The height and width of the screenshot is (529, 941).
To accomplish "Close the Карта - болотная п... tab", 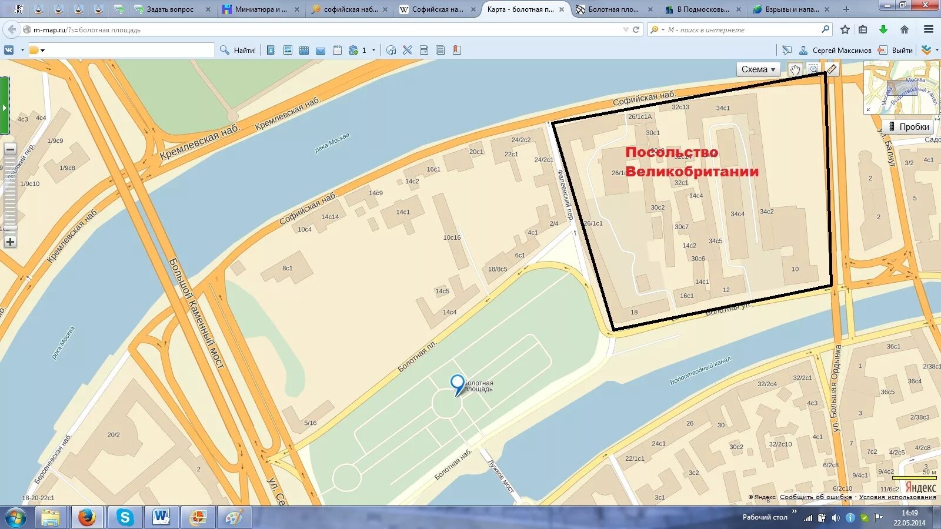I will coord(562,9).
